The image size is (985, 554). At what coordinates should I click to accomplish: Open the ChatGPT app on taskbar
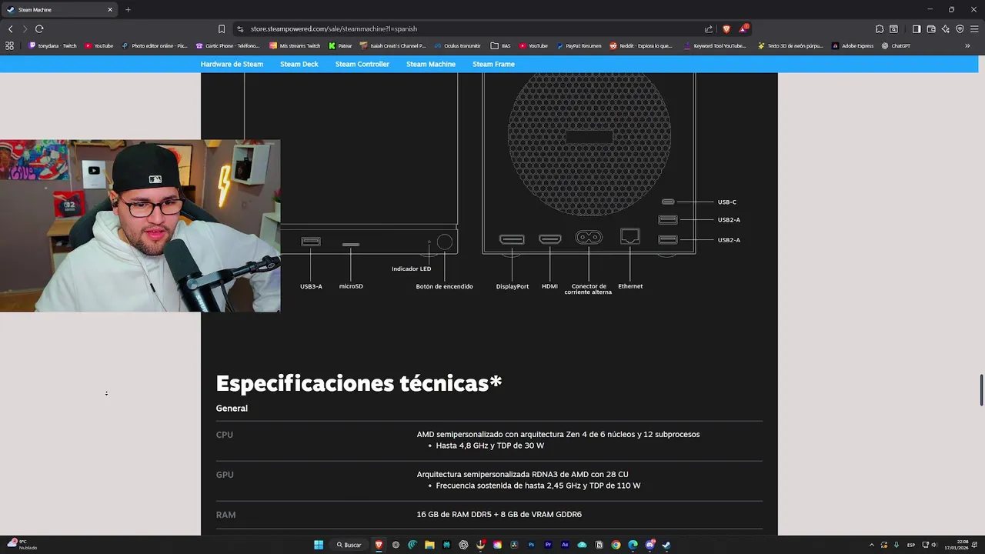tap(463, 545)
